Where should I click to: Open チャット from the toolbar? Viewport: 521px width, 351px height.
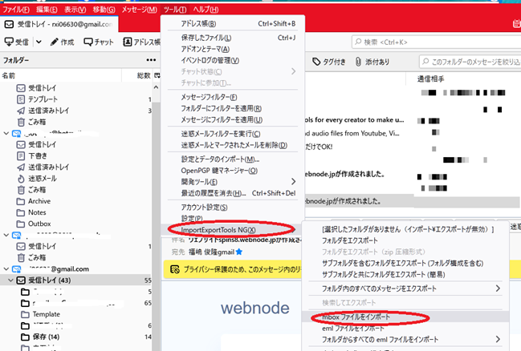tap(99, 42)
